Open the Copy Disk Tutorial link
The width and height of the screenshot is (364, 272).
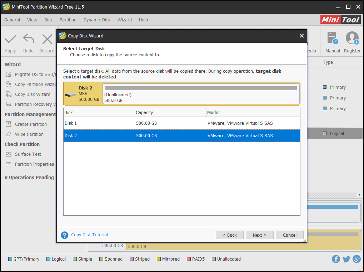89,235
